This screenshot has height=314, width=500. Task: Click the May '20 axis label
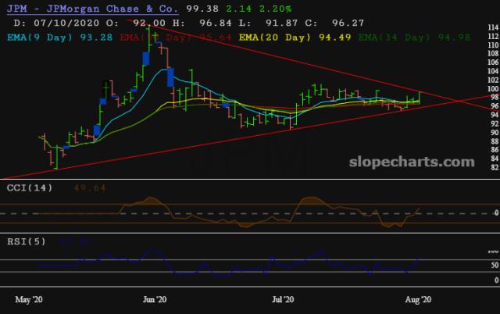click(x=29, y=299)
